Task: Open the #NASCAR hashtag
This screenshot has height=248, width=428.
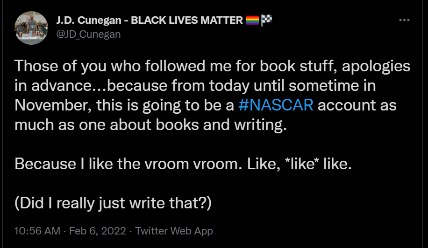Action: tap(276, 105)
